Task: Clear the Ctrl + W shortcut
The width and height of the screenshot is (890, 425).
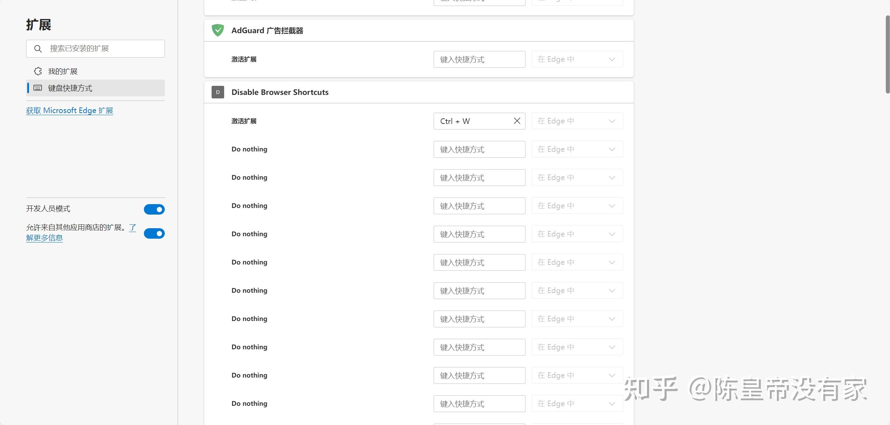Action: coord(517,121)
